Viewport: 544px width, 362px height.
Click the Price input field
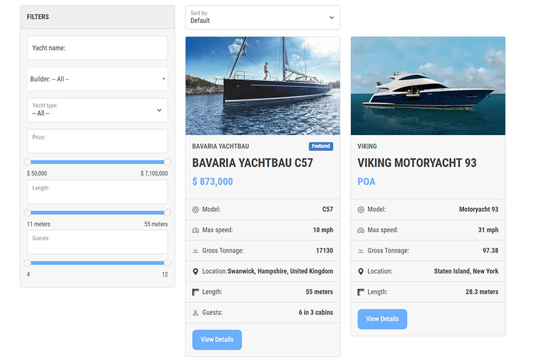(x=97, y=141)
